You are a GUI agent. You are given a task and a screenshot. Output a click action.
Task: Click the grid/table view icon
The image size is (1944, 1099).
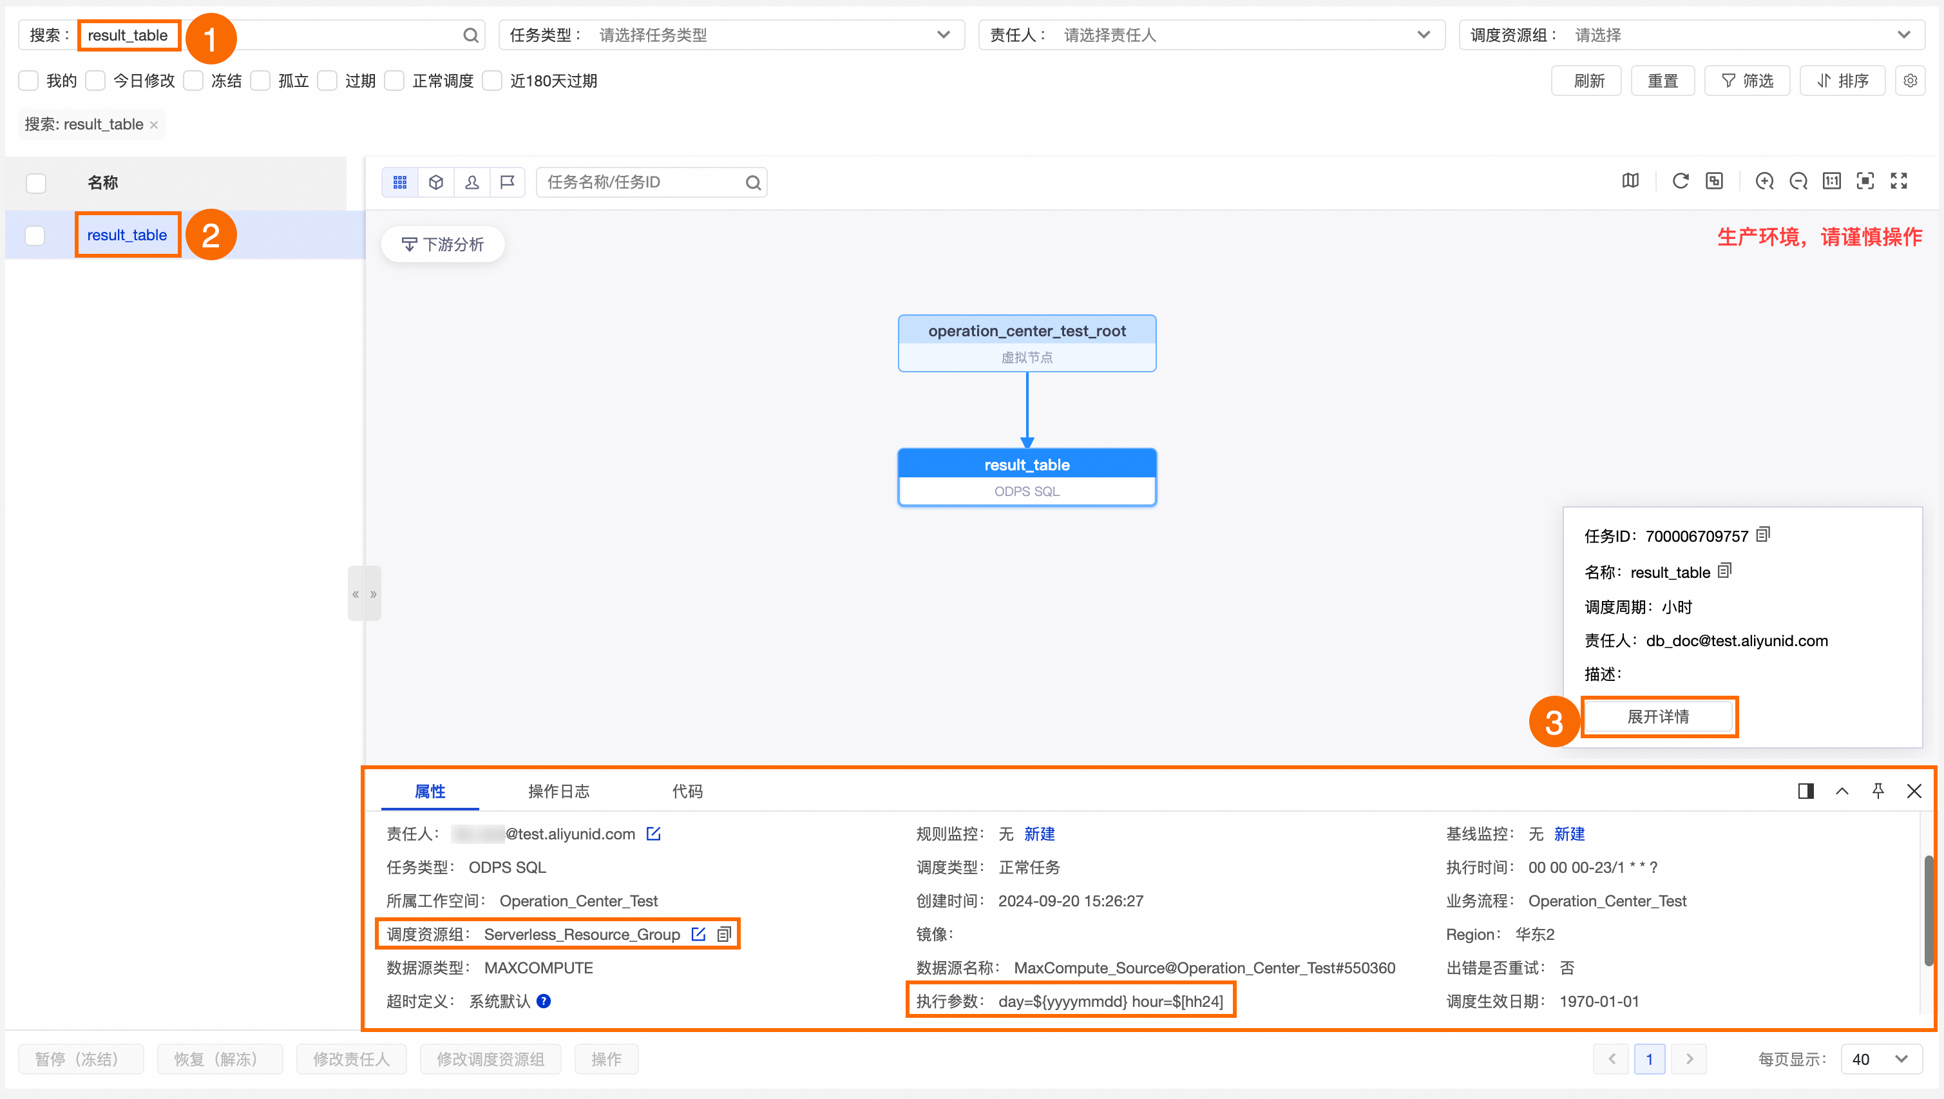[402, 182]
